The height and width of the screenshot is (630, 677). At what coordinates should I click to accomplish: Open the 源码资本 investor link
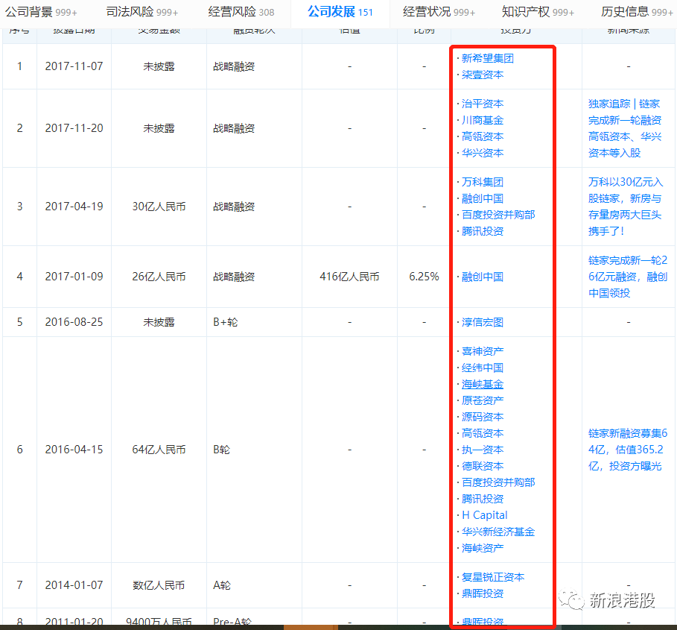pos(483,417)
